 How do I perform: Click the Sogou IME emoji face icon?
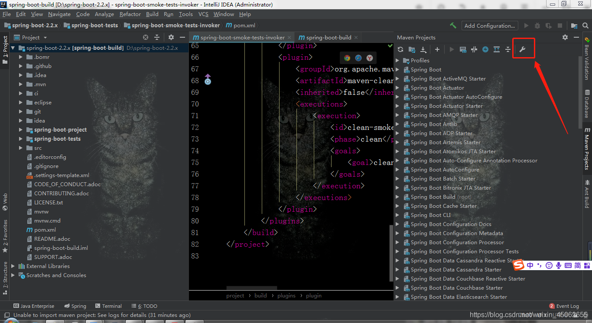coord(549,265)
